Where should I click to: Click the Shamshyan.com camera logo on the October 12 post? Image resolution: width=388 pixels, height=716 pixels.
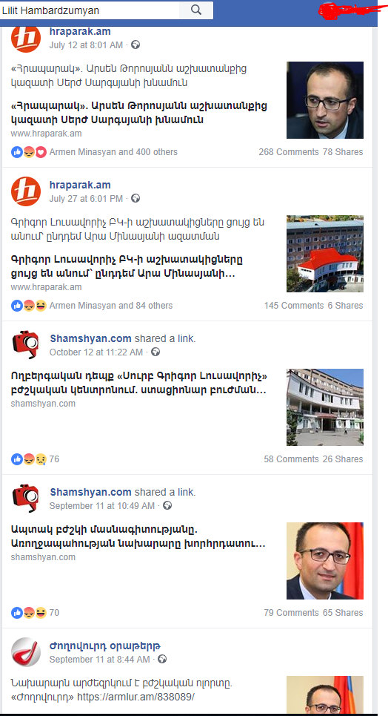point(26,345)
